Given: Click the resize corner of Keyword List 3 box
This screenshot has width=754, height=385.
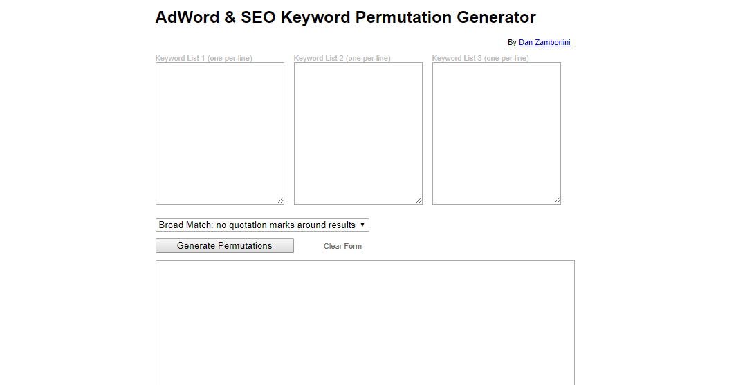Looking at the screenshot, I should pos(557,200).
